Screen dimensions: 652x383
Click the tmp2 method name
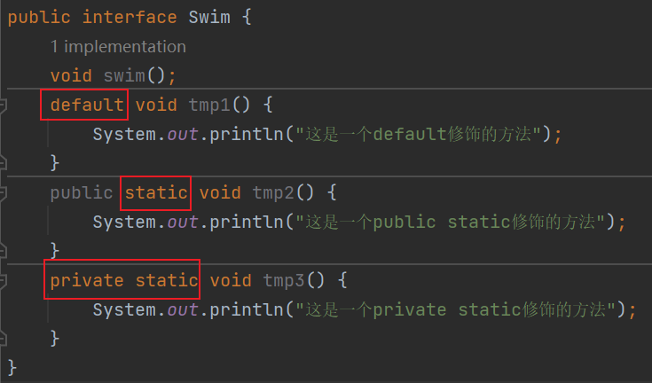[272, 193]
